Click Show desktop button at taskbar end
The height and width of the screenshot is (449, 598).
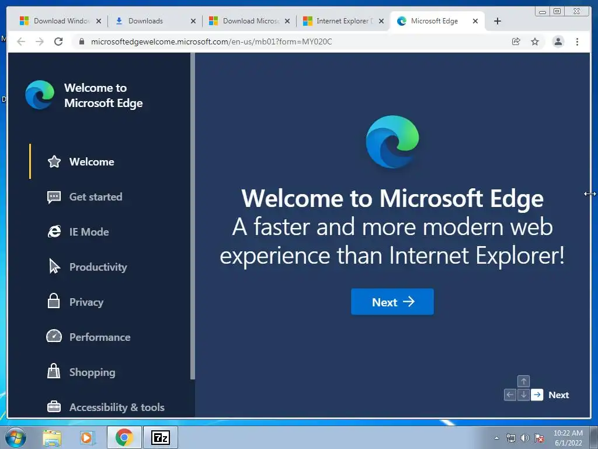(593, 437)
